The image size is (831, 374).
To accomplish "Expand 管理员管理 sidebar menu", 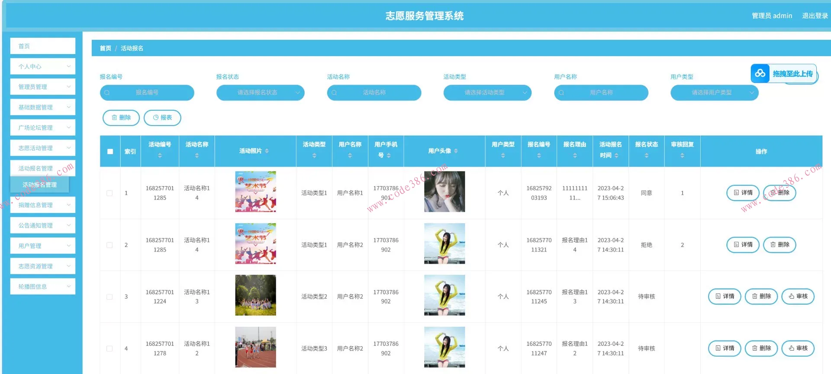I will (43, 87).
